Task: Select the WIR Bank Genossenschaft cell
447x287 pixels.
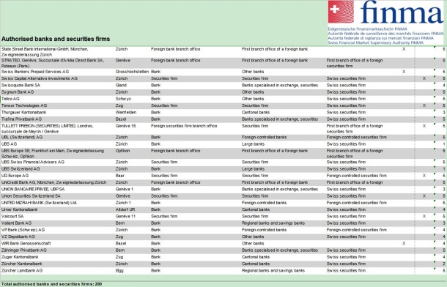Action: (x=26, y=243)
